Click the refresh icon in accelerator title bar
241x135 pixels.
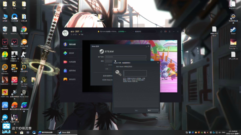(x=161, y=31)
